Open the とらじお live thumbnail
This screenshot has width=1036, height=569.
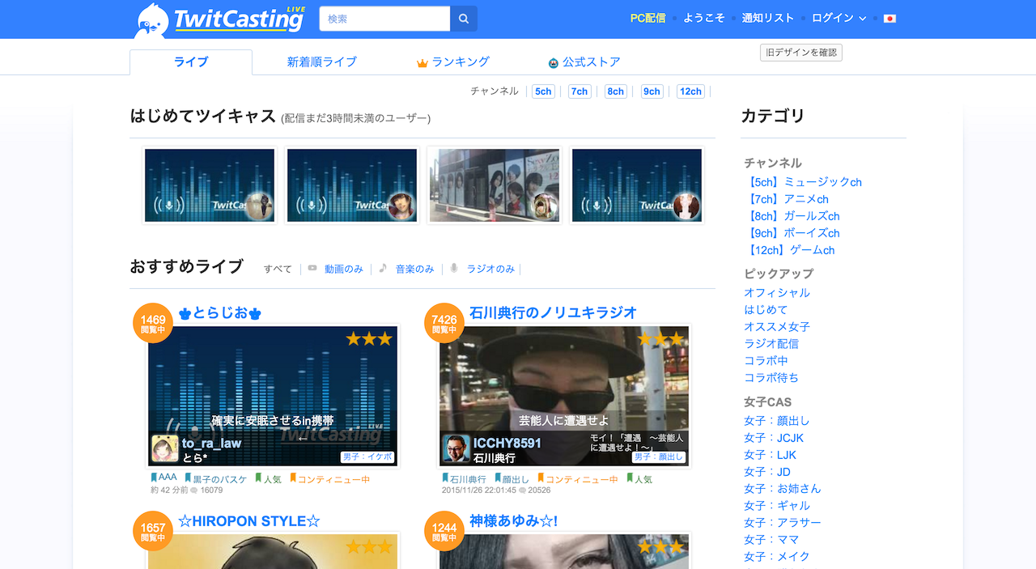coord(273,397)
